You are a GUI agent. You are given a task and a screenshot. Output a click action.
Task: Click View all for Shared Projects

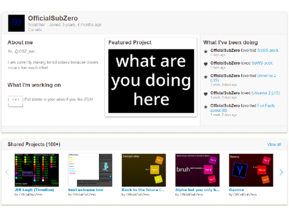coord(274,144)
